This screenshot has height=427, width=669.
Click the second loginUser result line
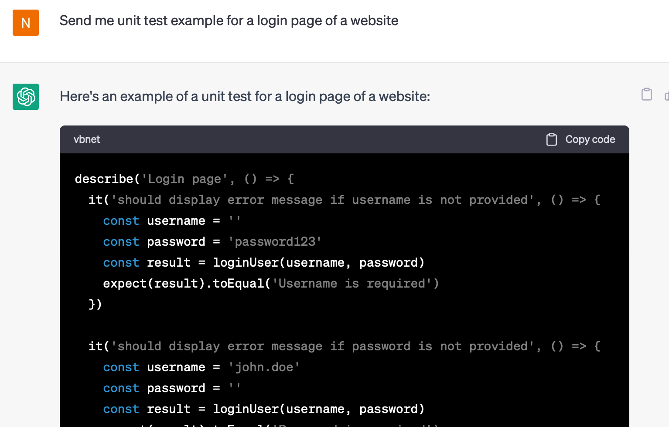coord(263,409)
